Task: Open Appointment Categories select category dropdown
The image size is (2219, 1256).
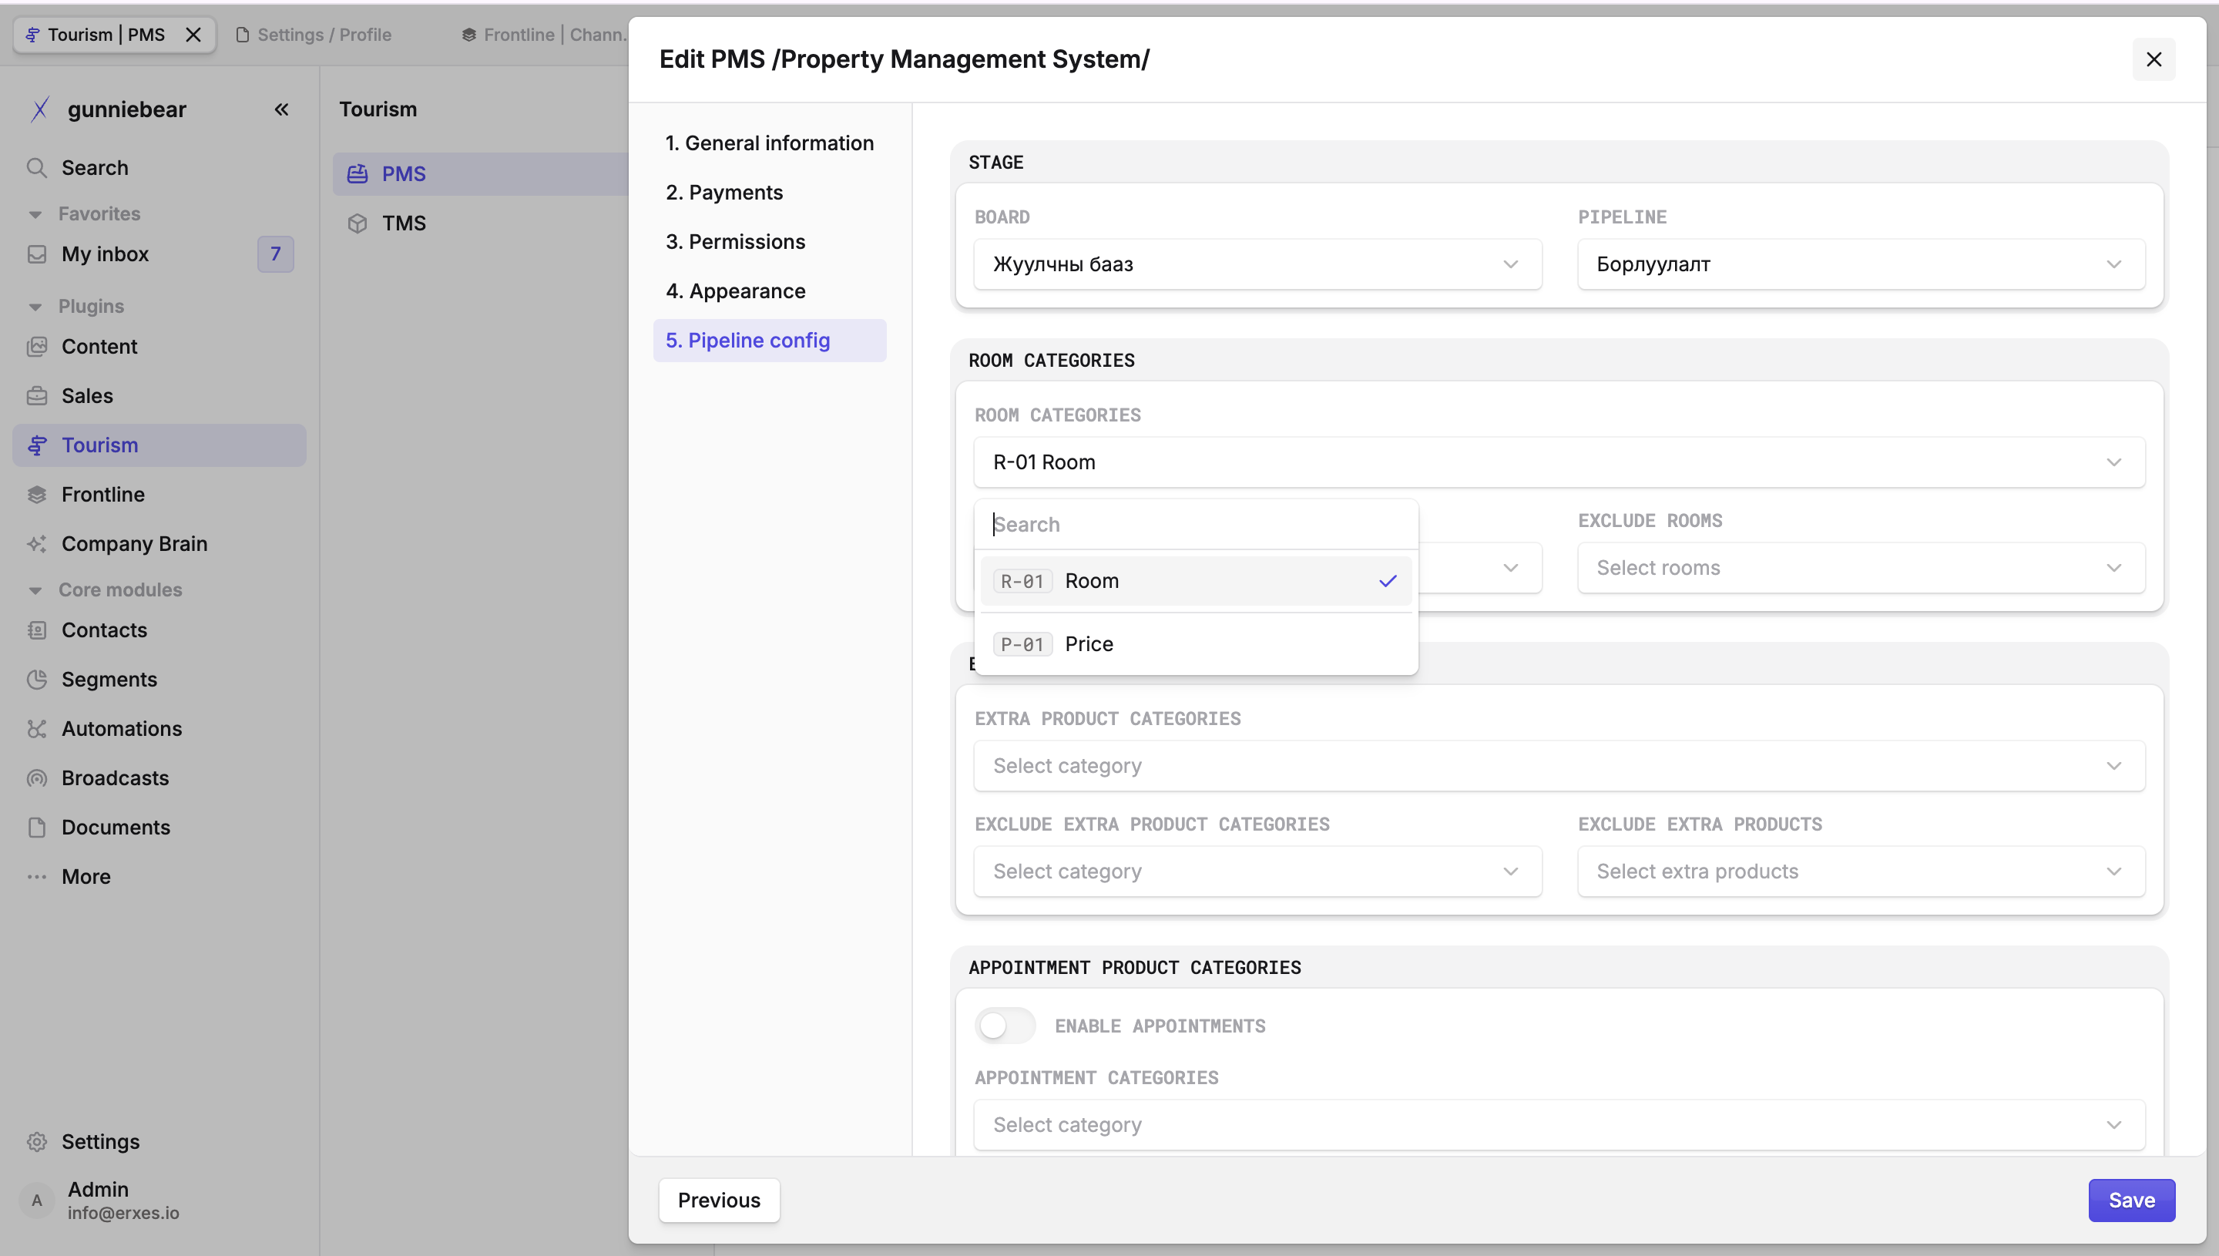Action: pos(1559,1125)
